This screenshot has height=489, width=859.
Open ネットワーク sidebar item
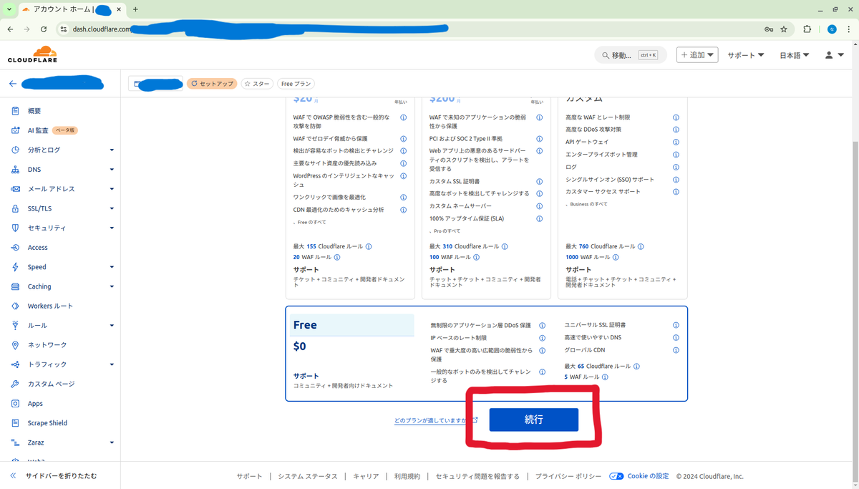pyautogui.click(x=47, y=345)
